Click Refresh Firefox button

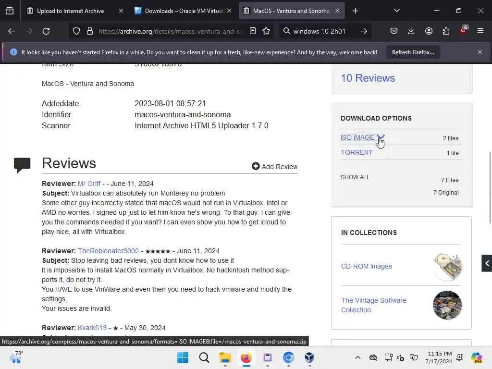click(413, 52)
